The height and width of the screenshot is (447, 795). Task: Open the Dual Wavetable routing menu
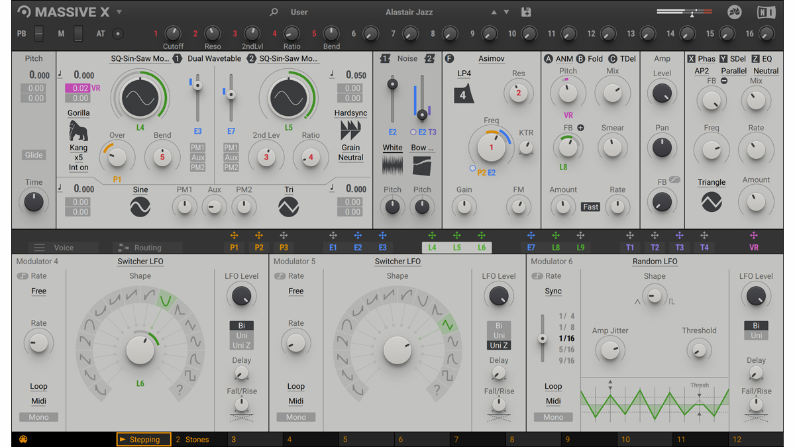coord(214,59)
